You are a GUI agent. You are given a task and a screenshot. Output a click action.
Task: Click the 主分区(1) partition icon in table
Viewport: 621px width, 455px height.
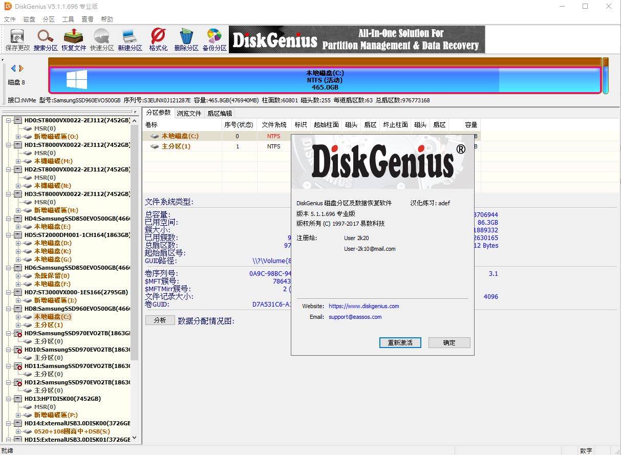(155, 146)
